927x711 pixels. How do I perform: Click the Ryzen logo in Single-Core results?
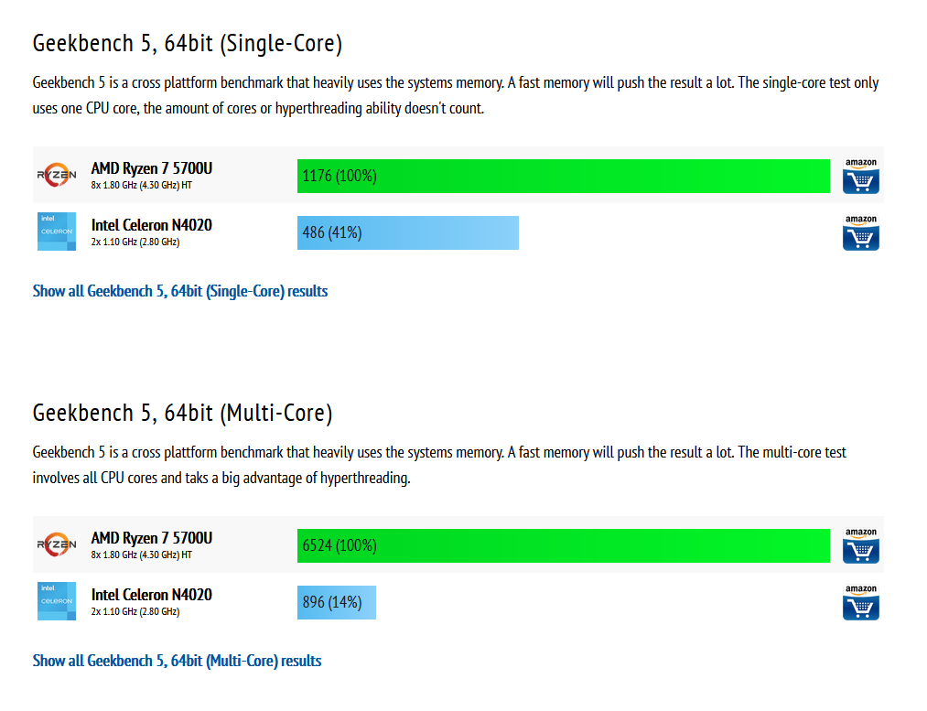[57, 175]
